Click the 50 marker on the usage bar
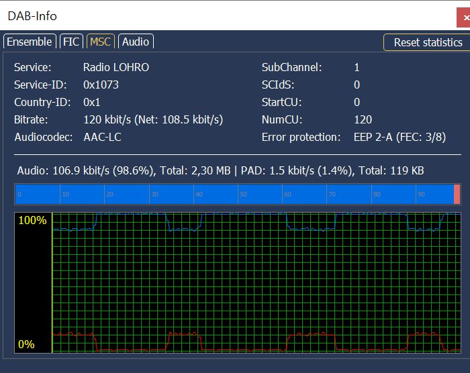470x373 pixels. tap(242, 195)
